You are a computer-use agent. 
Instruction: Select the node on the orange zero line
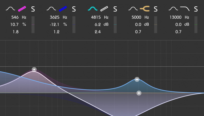pyautogui.click(x=139, y=93)
